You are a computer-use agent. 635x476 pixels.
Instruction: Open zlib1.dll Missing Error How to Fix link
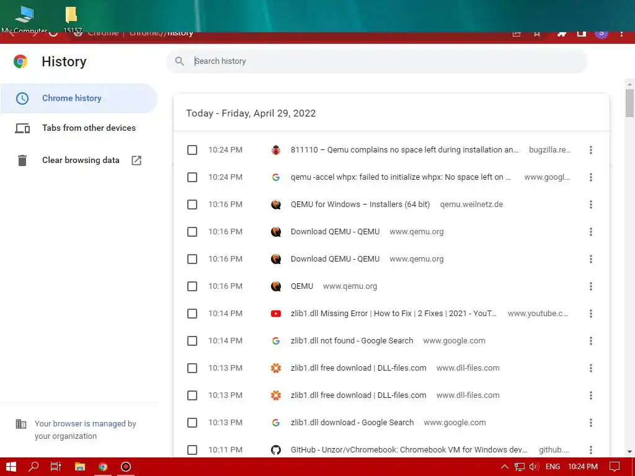(393, 313)
